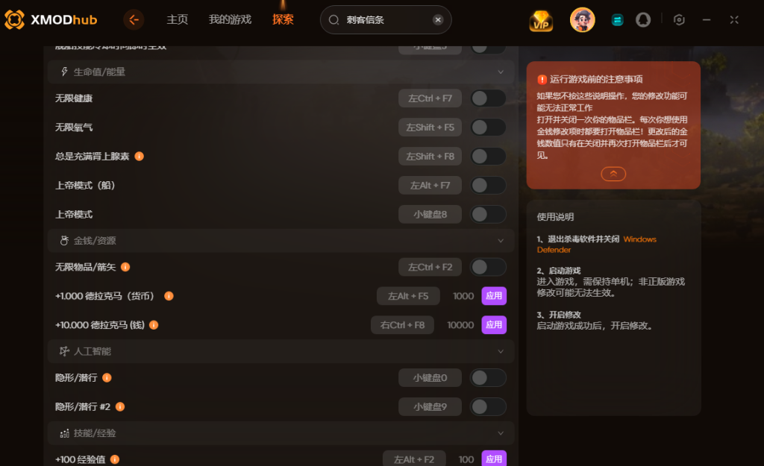The width and height of the screenshot is (764, 466).
Task: Click the orange back arrow button
Action: pos(134,20)
